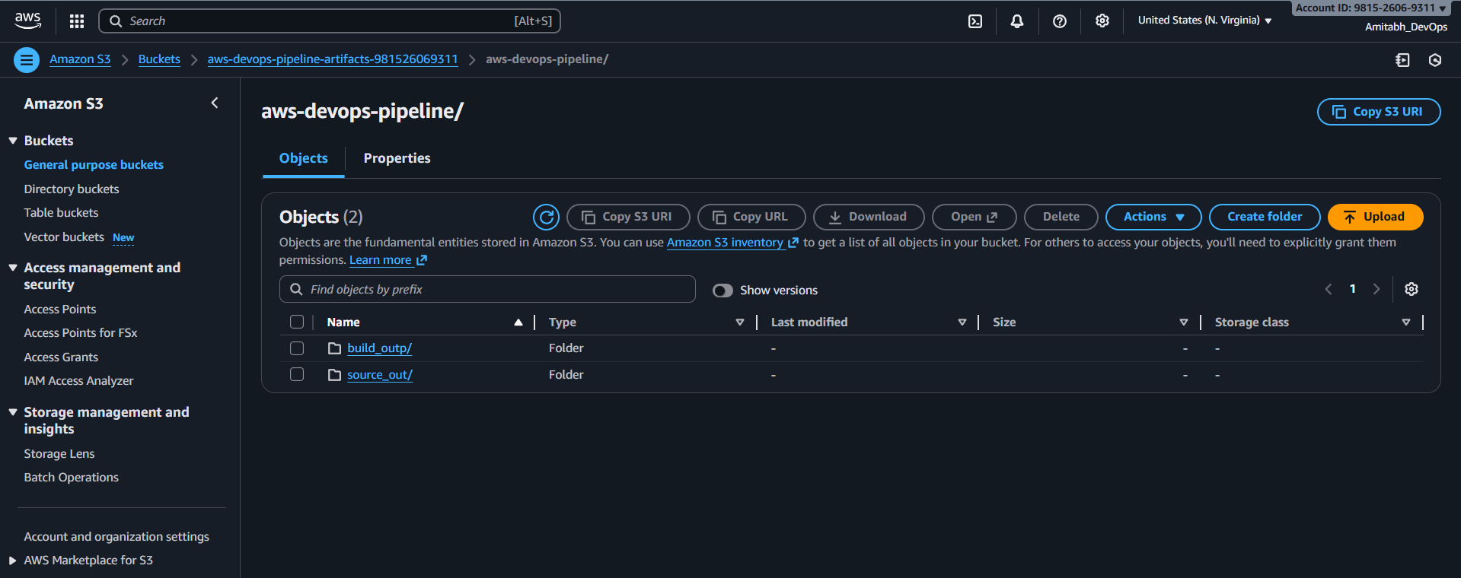Viewport: 1461px width, 578px height.
Task: Open the source_out/ folder link
Action: pyautogui.click(x=379, y=375)
